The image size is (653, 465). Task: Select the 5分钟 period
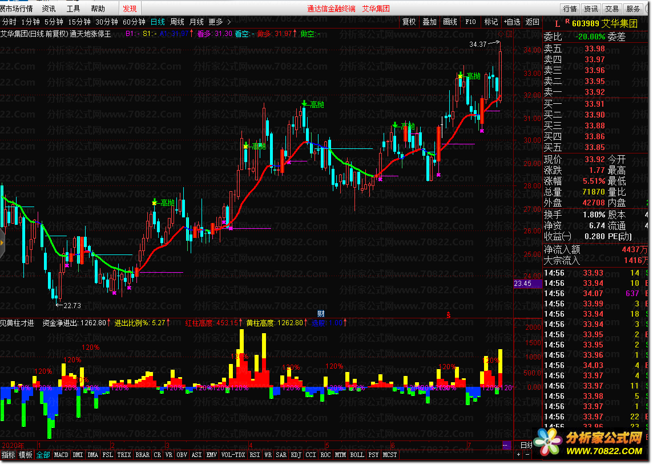click(x=54, y=22)
